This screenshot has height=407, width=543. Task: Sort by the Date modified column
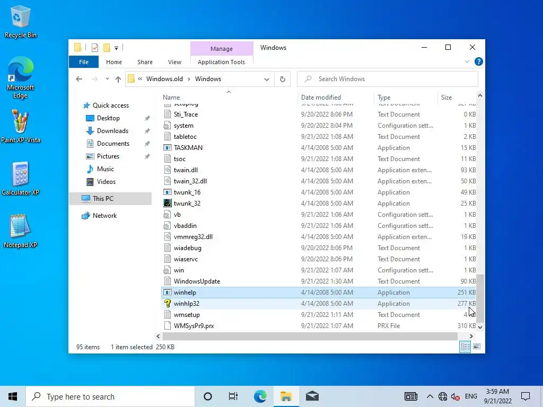[335, 98]
